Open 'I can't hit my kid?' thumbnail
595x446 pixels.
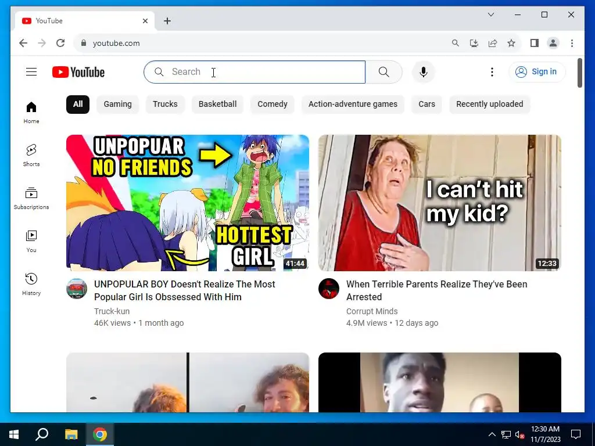click(x=439, y=203)
